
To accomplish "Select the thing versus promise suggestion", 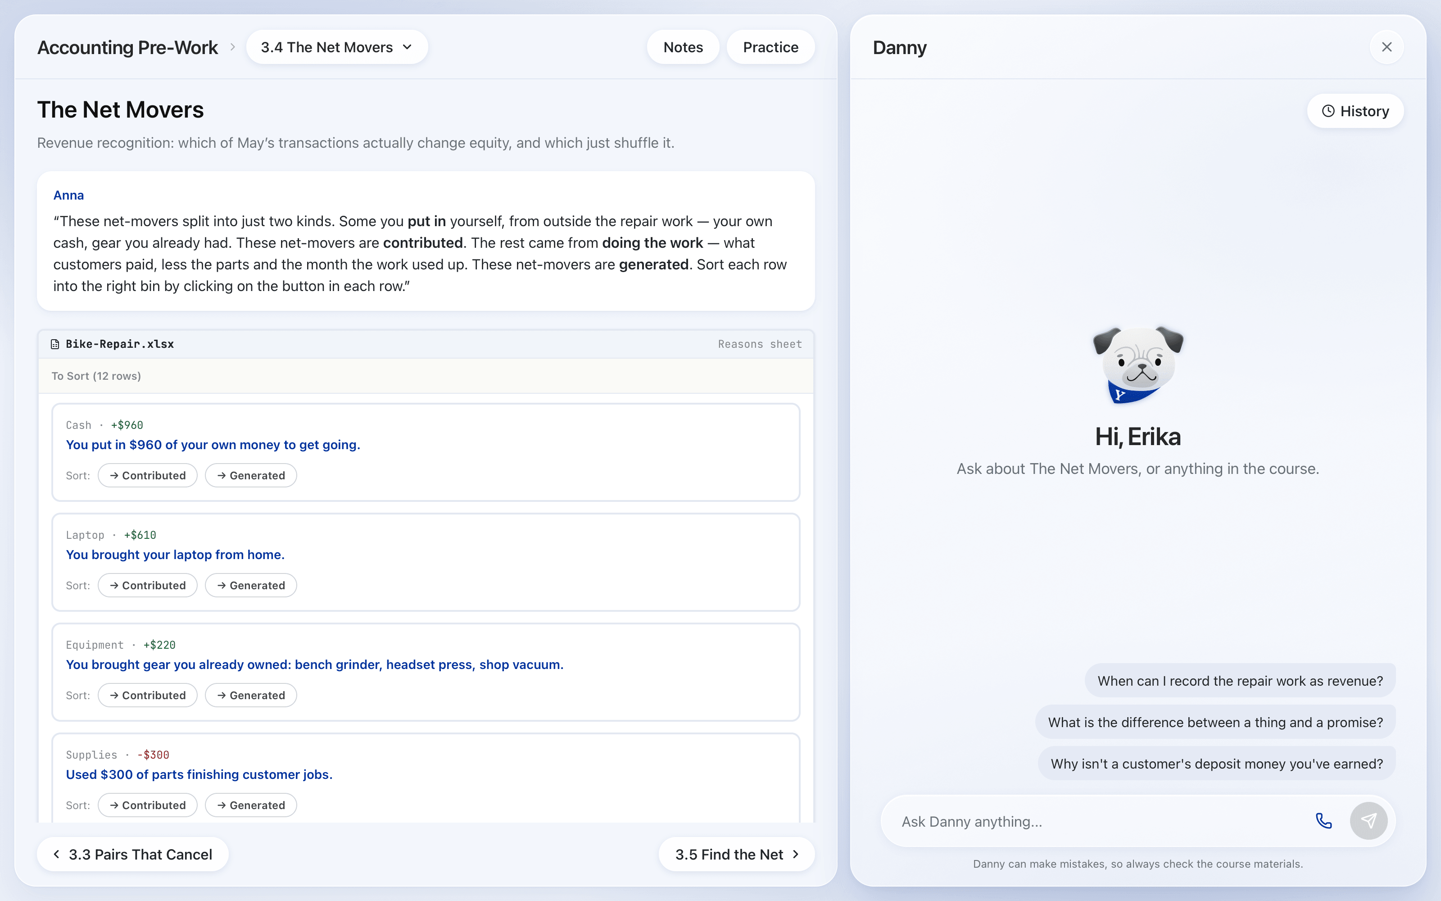I will click(x=1215, y=722).
